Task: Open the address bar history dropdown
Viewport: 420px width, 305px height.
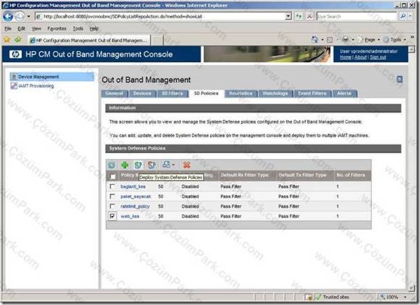Action: (288, 16)
